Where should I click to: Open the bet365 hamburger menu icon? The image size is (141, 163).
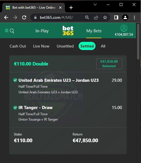(x=7, y=31)
